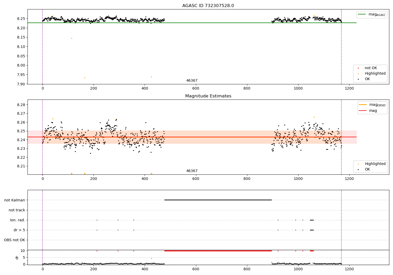Screen dimensions: 393x275
Task: Click the mag AGASC legend entry in top plot
Action: 372,14
